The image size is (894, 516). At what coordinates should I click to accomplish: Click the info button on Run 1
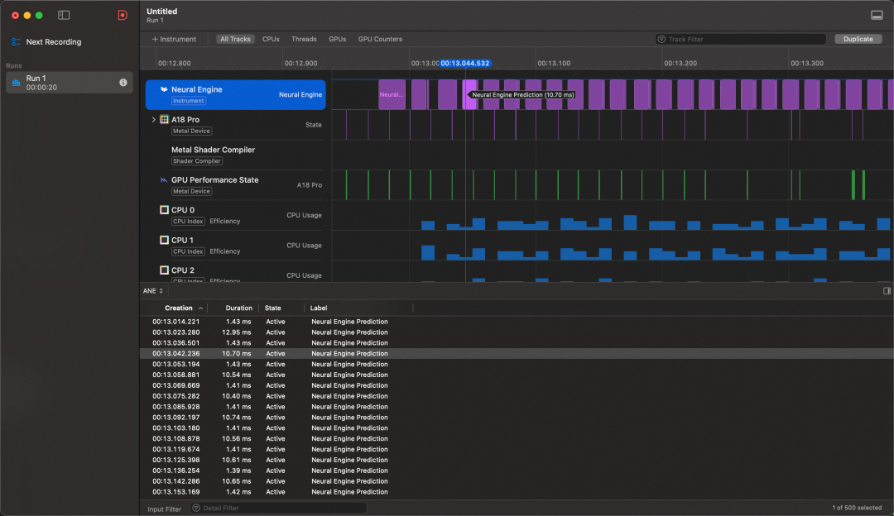[123, 82]
